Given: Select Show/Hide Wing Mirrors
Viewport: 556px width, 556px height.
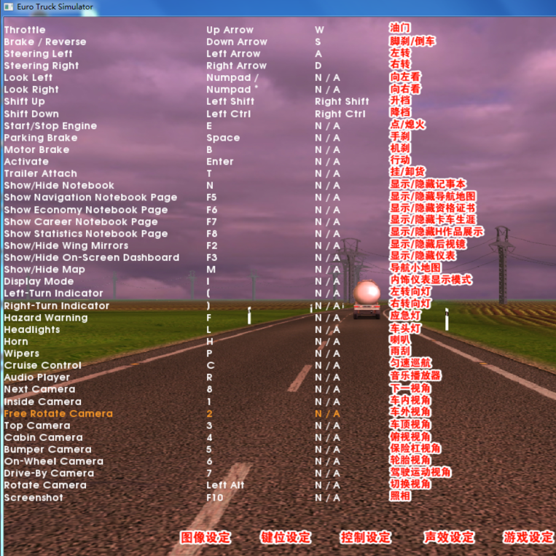Looking at the screenshot, I should tap(66, 246).
